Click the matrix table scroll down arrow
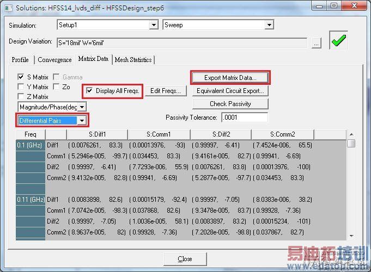The image size is (371, 272). 351,236
